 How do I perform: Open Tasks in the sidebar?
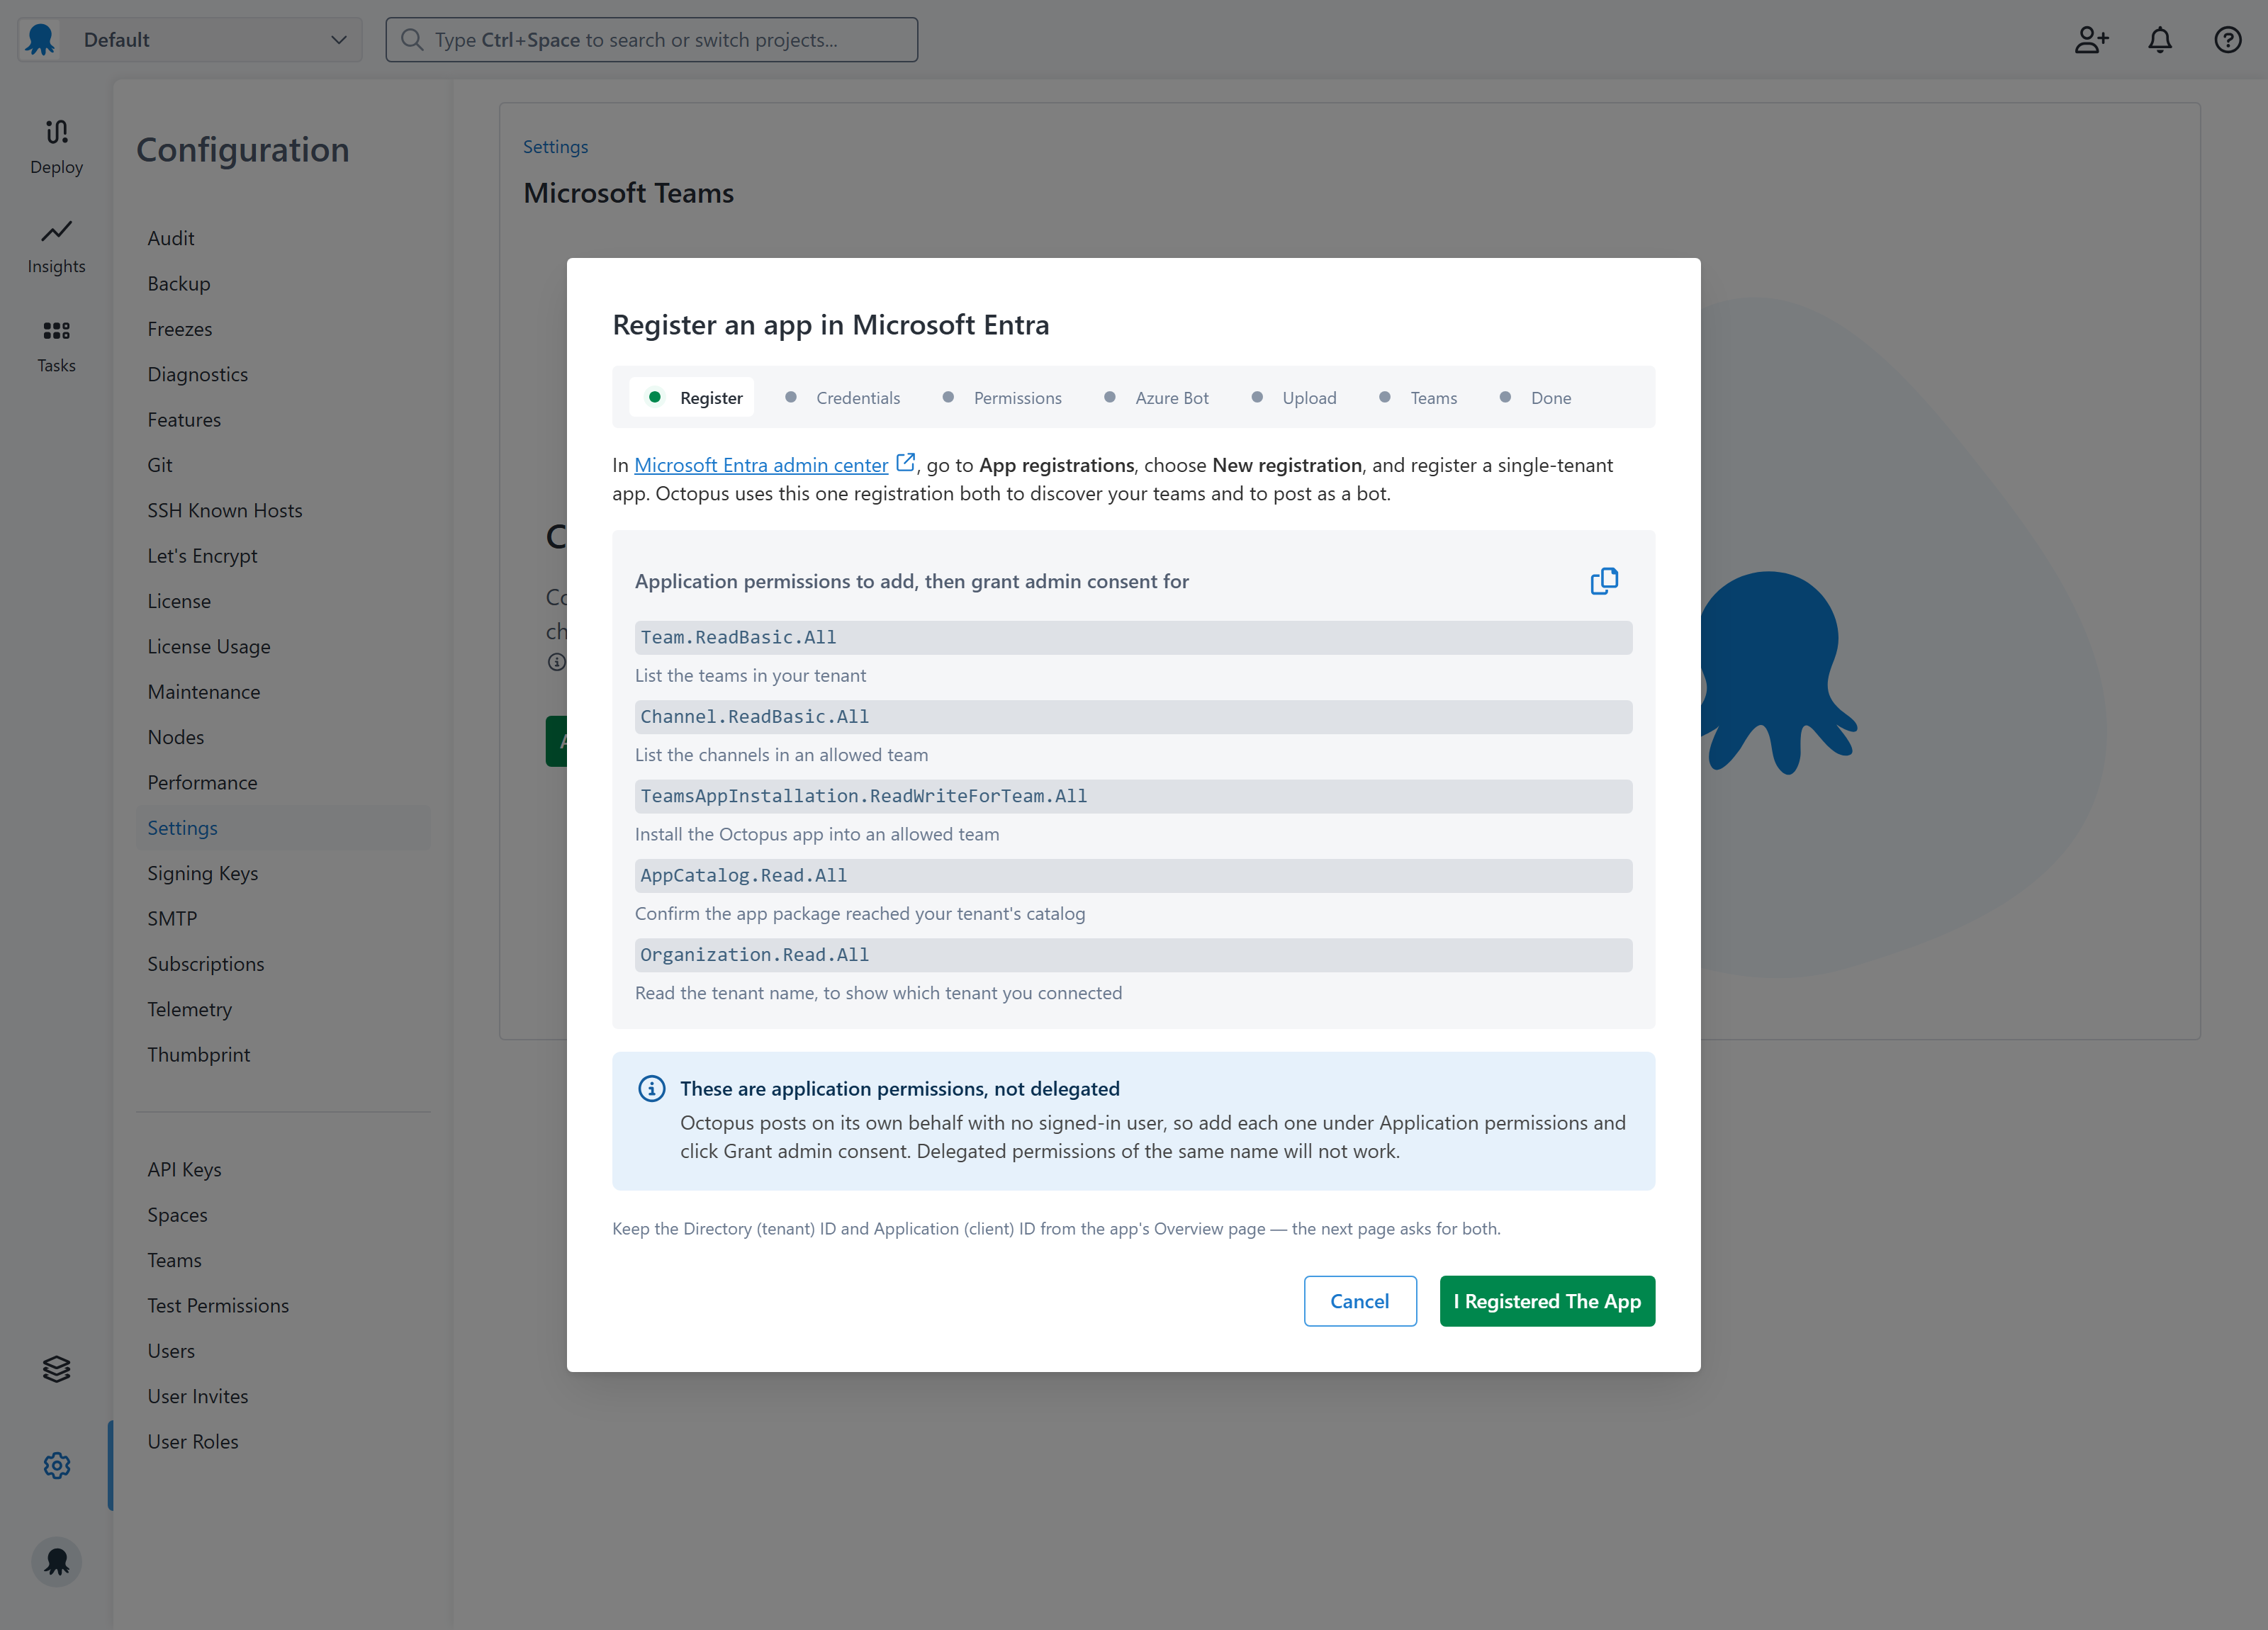click(57, 346)
